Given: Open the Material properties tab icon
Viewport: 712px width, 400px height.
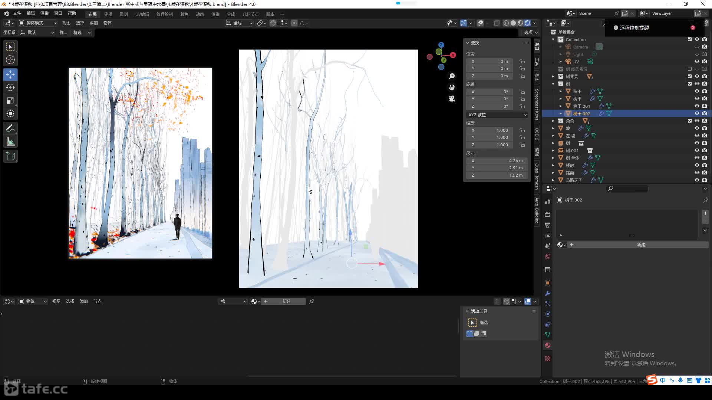Looking at the screenshot, I should [548, 345].
